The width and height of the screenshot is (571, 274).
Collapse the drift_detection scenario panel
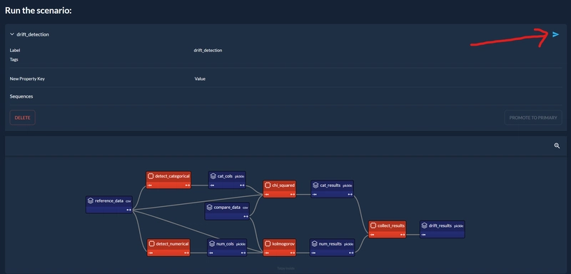(x=12, y=34)
